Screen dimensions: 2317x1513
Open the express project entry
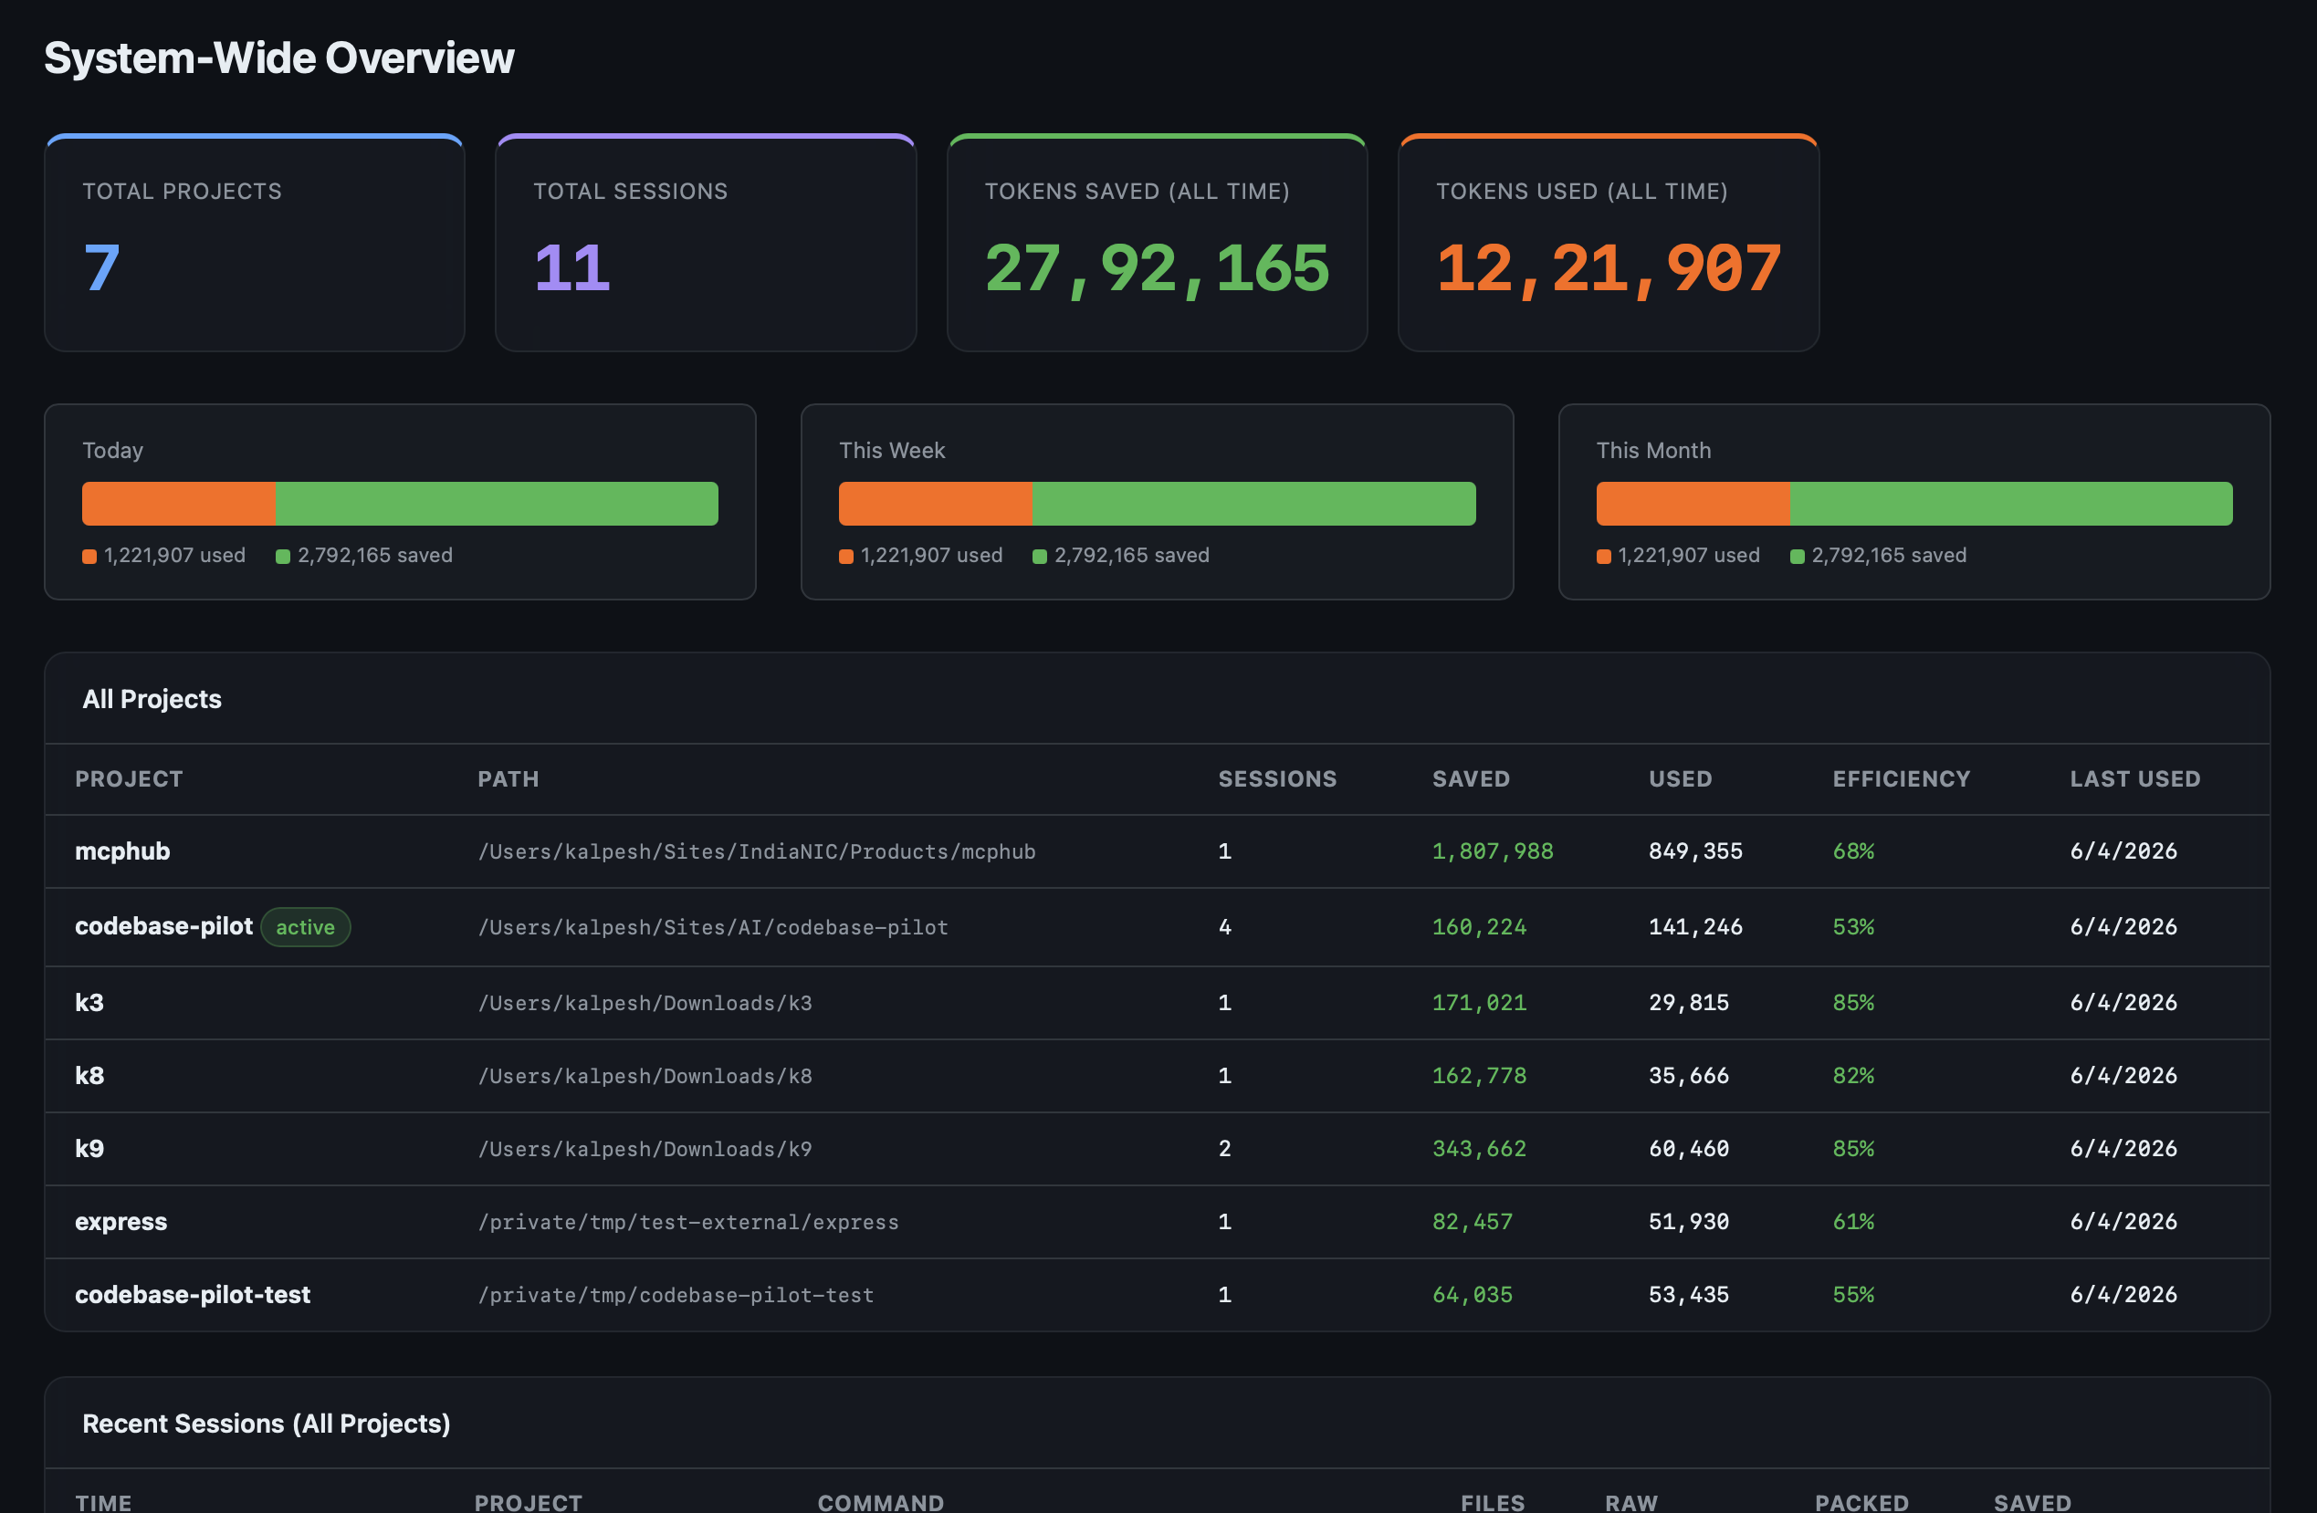coord(121,1222)
